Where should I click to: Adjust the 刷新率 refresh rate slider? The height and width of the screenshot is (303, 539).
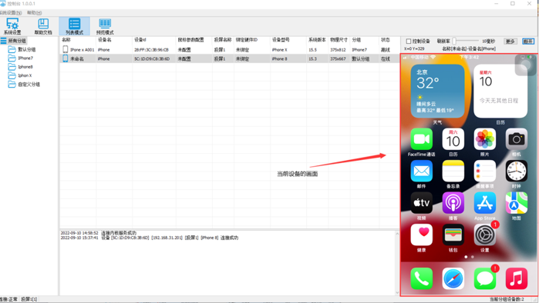pyautogui.click(x=454, y=41)
